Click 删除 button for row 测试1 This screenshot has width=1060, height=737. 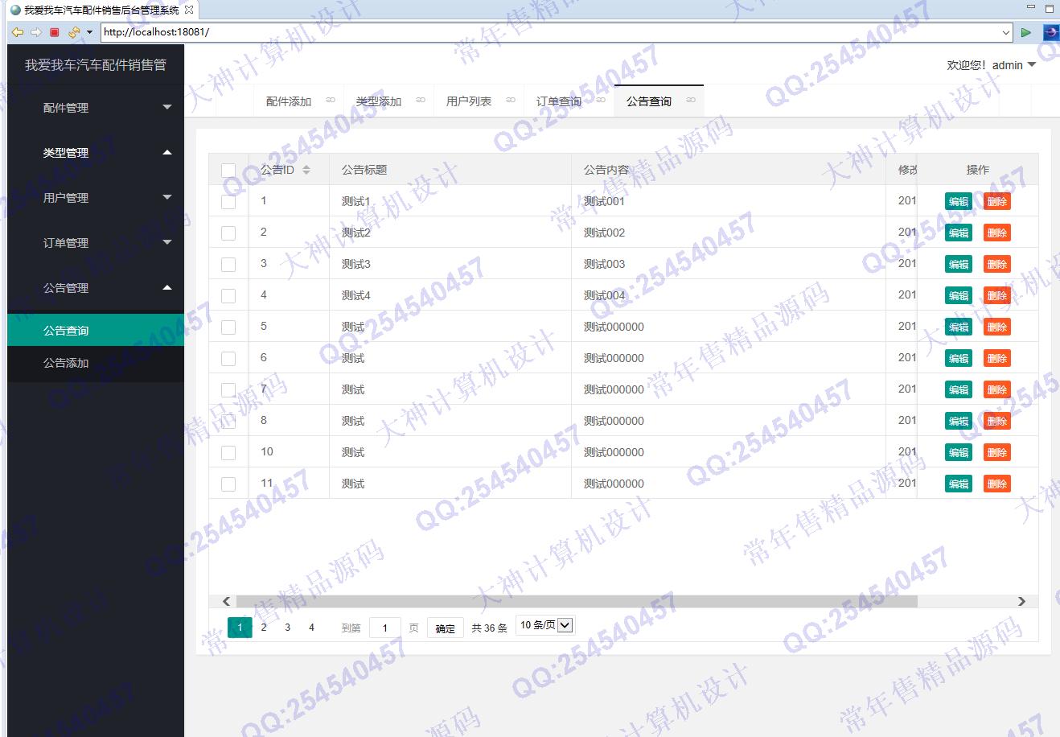coord(997,202)
